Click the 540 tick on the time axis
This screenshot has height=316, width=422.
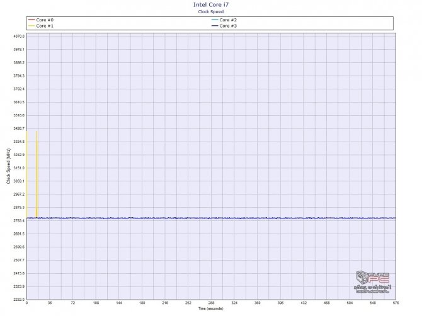(x=373, y=303)
